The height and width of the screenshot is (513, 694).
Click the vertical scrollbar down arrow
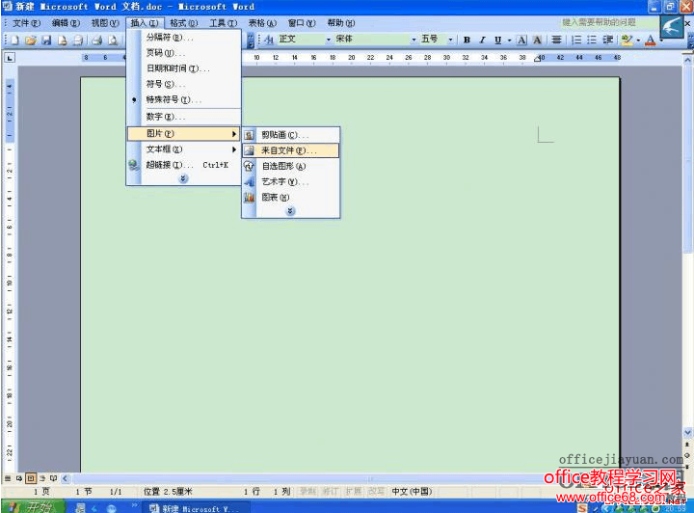pyautogui.click(x=687, y=432)
